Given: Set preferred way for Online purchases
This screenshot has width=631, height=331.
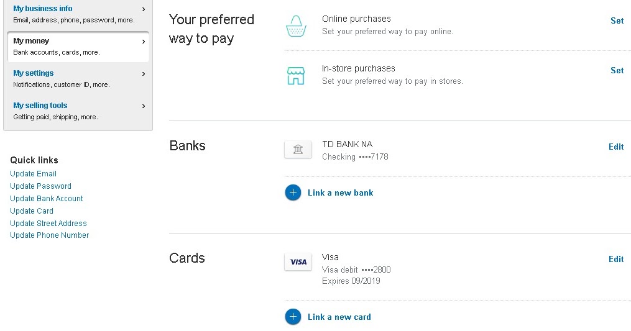Looking at the screenshot, I should pos(617,20).
